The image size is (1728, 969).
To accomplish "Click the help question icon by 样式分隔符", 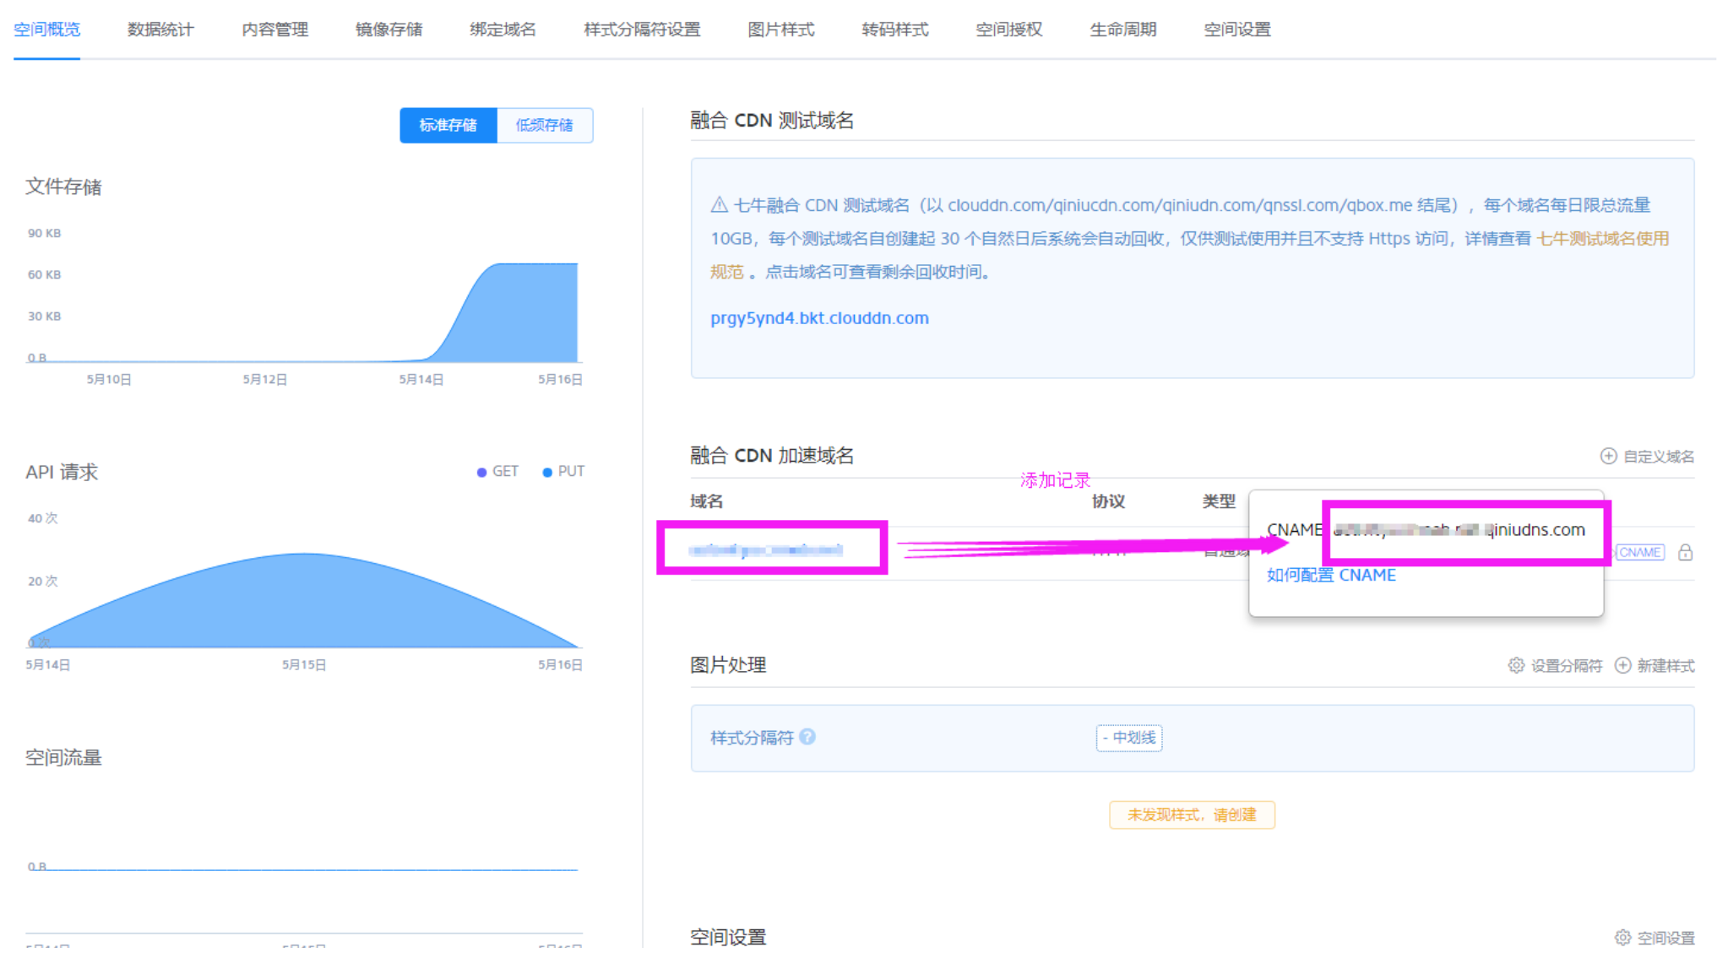I will pos(807,737).
